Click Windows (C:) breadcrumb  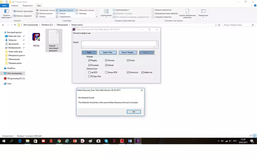point(47,25)
